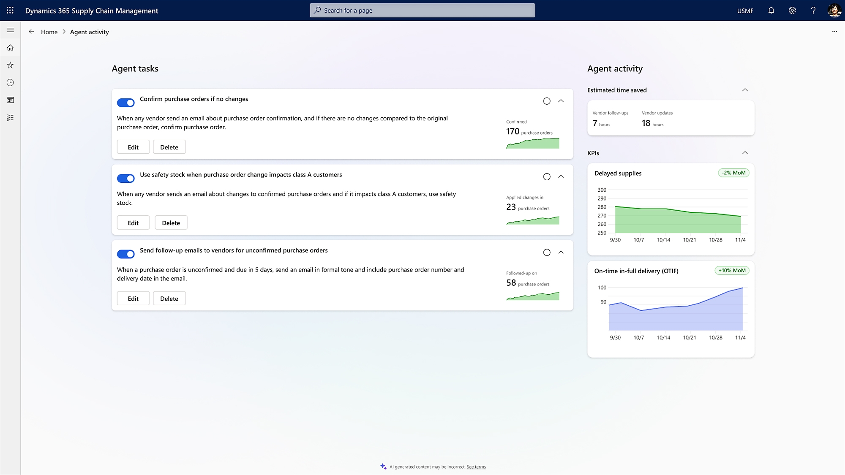Click the USMF company selector
This screenshot has height=475, width=845.
pos(745,11)
